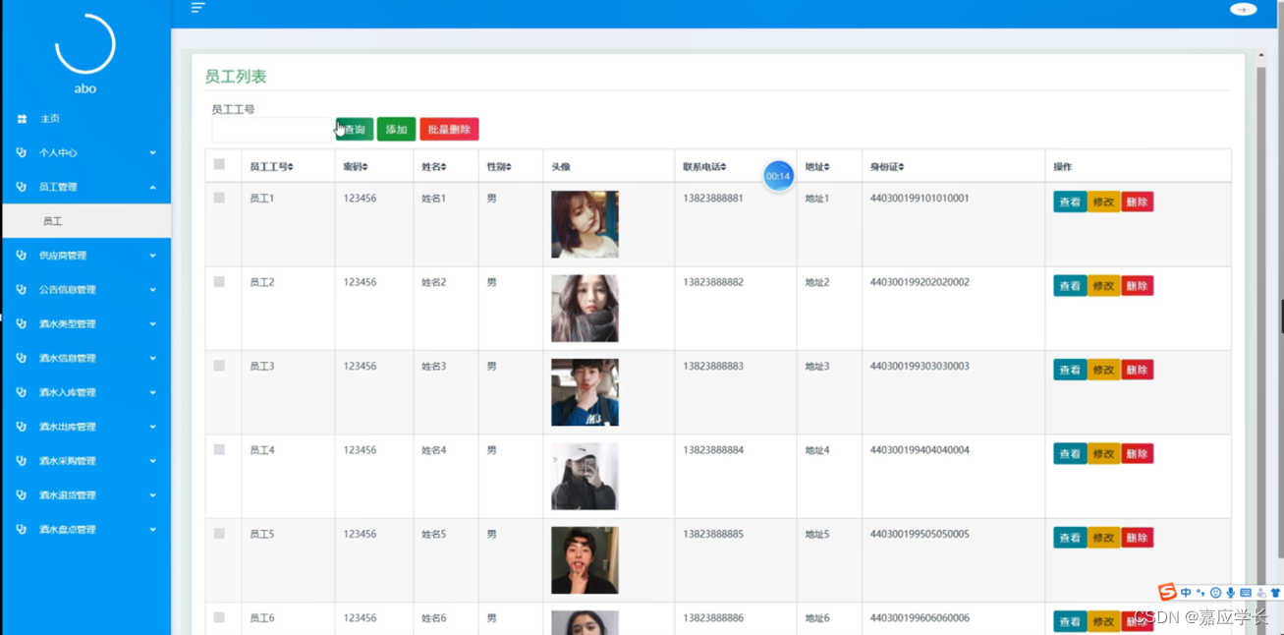1284x635 pixels.
Task: Click the microphone voice input icon
Action: [1230, 593]
